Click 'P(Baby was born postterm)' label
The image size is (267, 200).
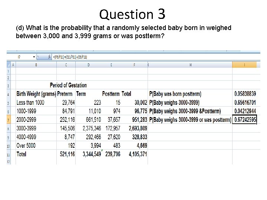coord(175,94)
